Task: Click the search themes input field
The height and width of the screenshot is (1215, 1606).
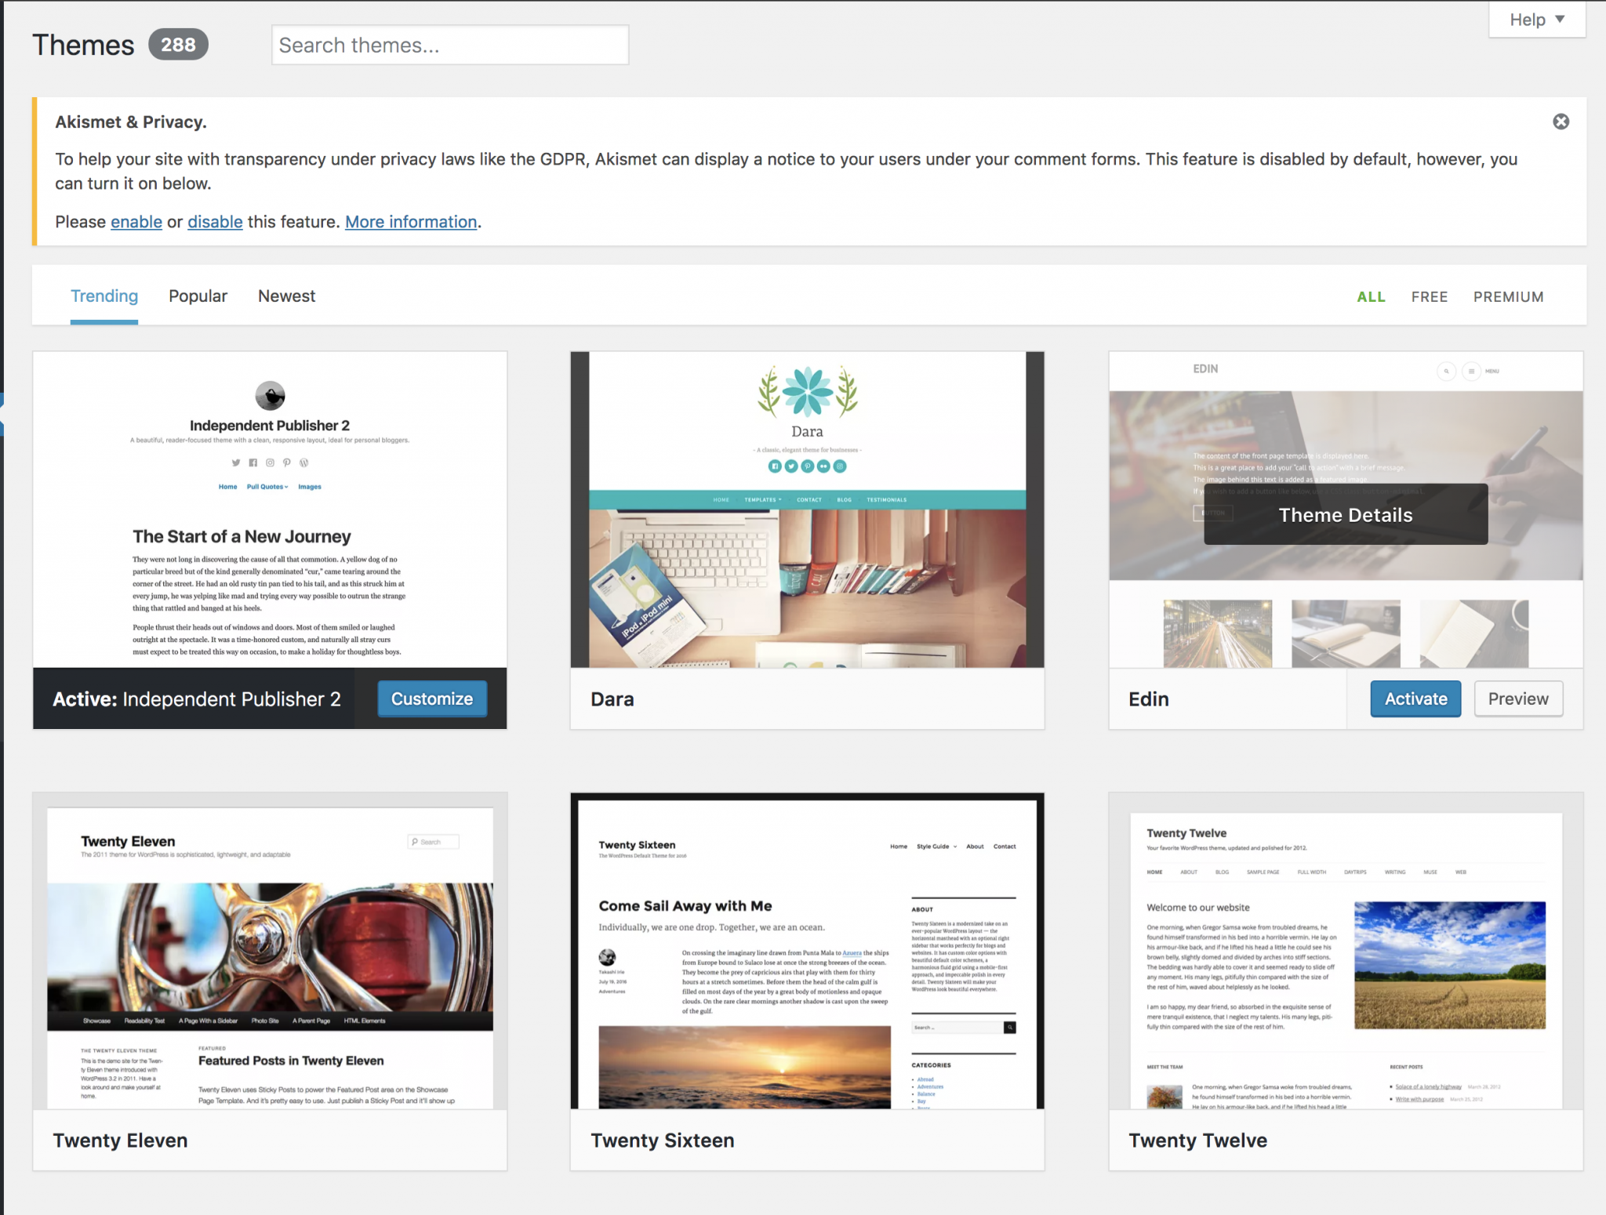Action: tap(448, 45)
